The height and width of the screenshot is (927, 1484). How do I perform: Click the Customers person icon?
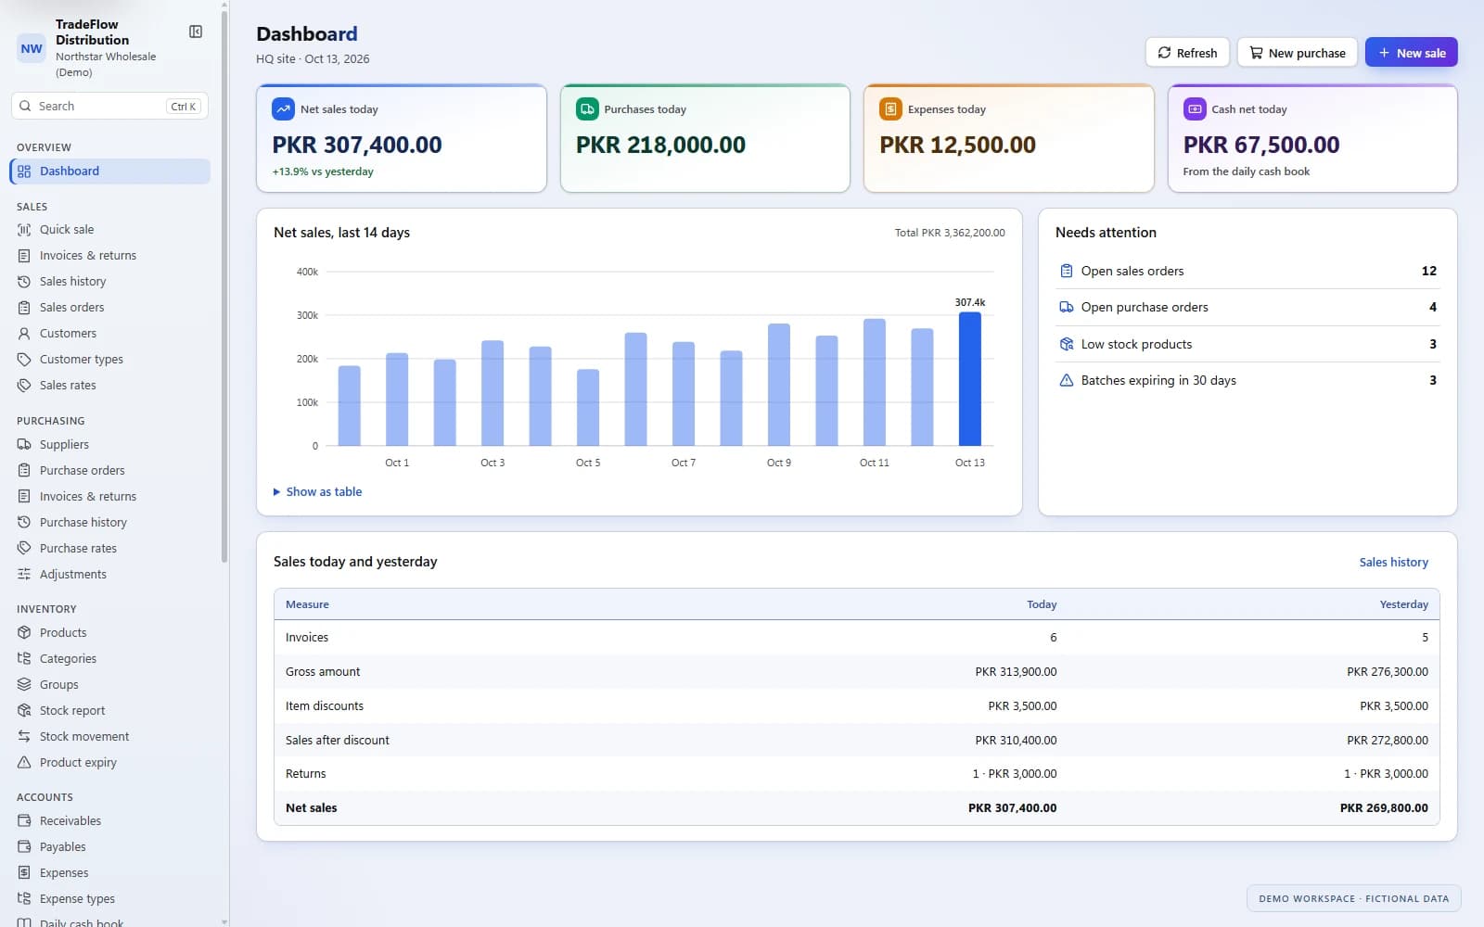(24, 334)
